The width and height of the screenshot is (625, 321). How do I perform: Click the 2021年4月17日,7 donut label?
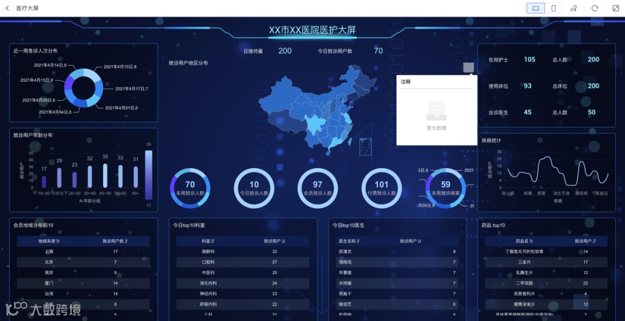131,89
